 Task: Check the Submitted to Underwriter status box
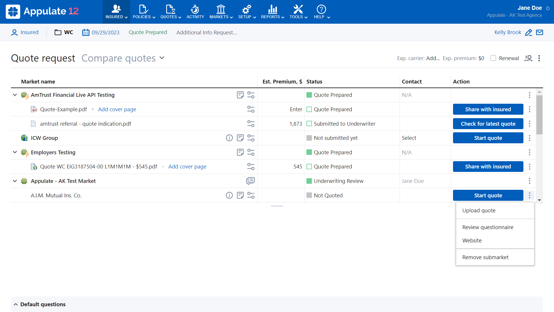tap(309, 124)
